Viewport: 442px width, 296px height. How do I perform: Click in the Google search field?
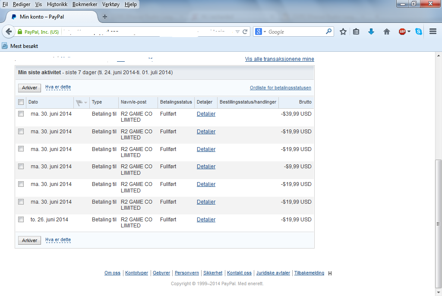click(296, 31)
